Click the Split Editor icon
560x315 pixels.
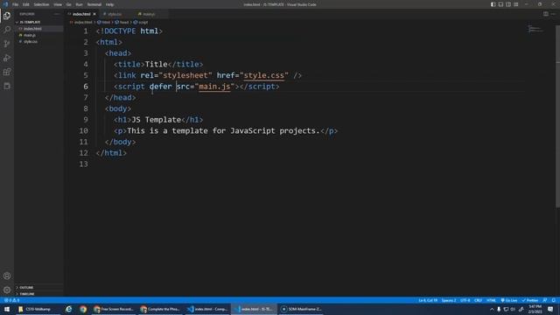point(546,14)
